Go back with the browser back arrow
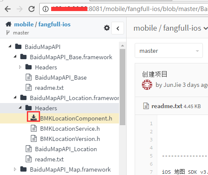Screen dimensions: 208x175 [8, 9]
